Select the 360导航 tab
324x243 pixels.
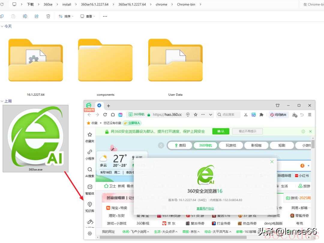[x=205, y=145]
